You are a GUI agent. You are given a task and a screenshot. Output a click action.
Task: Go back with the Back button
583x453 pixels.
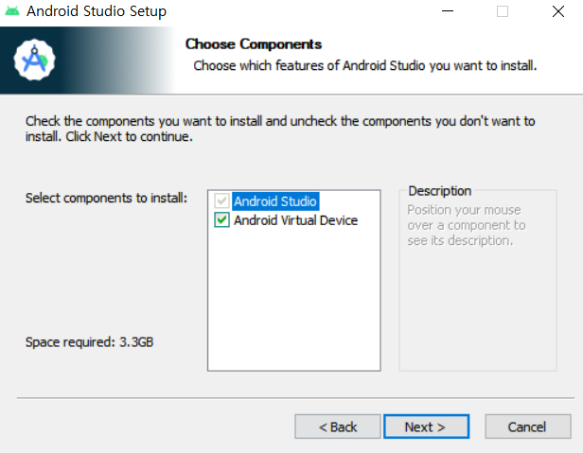pyautogui.click(x=338, y=427)
